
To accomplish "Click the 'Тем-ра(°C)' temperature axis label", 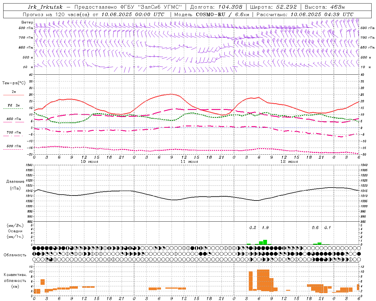I will (x=14, y=83).
